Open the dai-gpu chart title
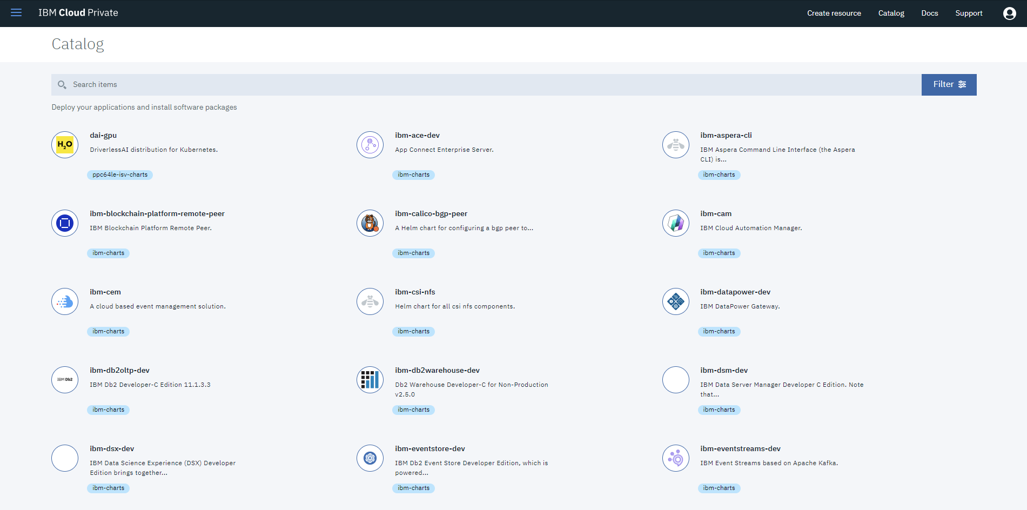Viewport: 1027px width, 510px height. click(x=103, y=136)
